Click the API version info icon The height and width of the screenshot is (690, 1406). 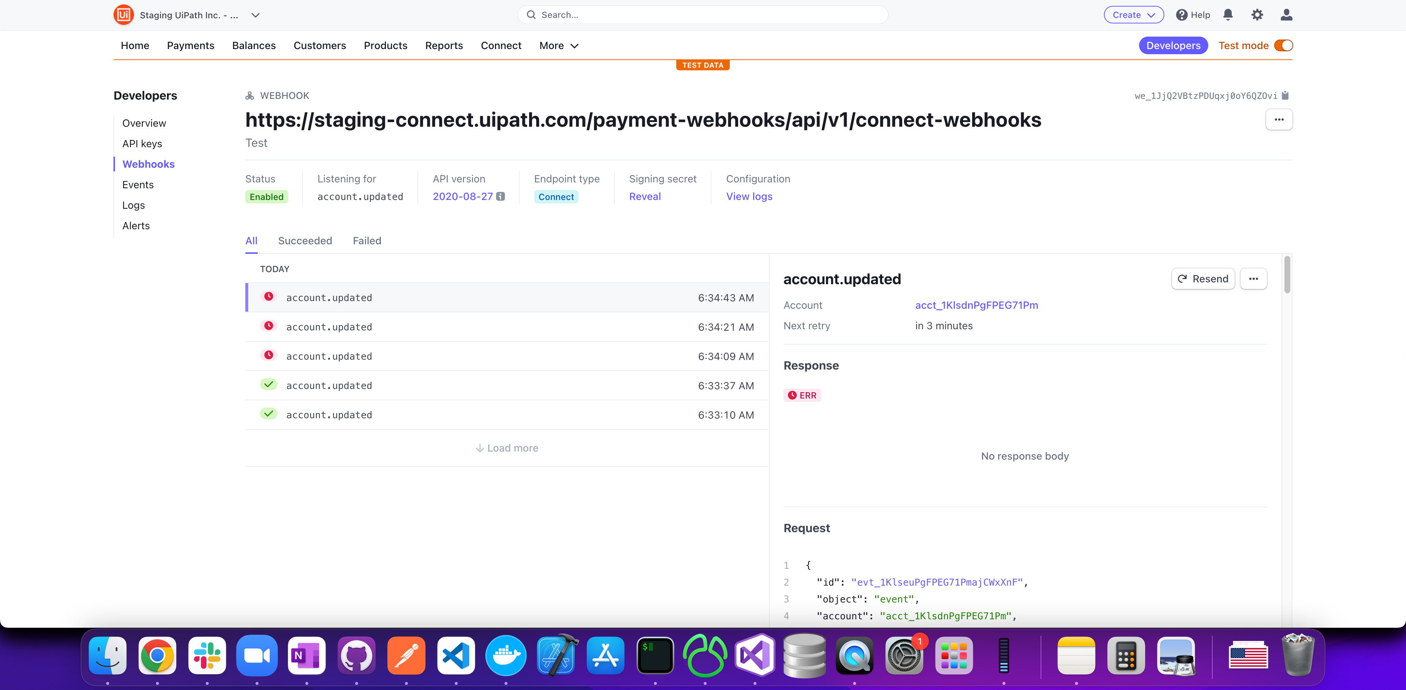(x=501, y=197)
